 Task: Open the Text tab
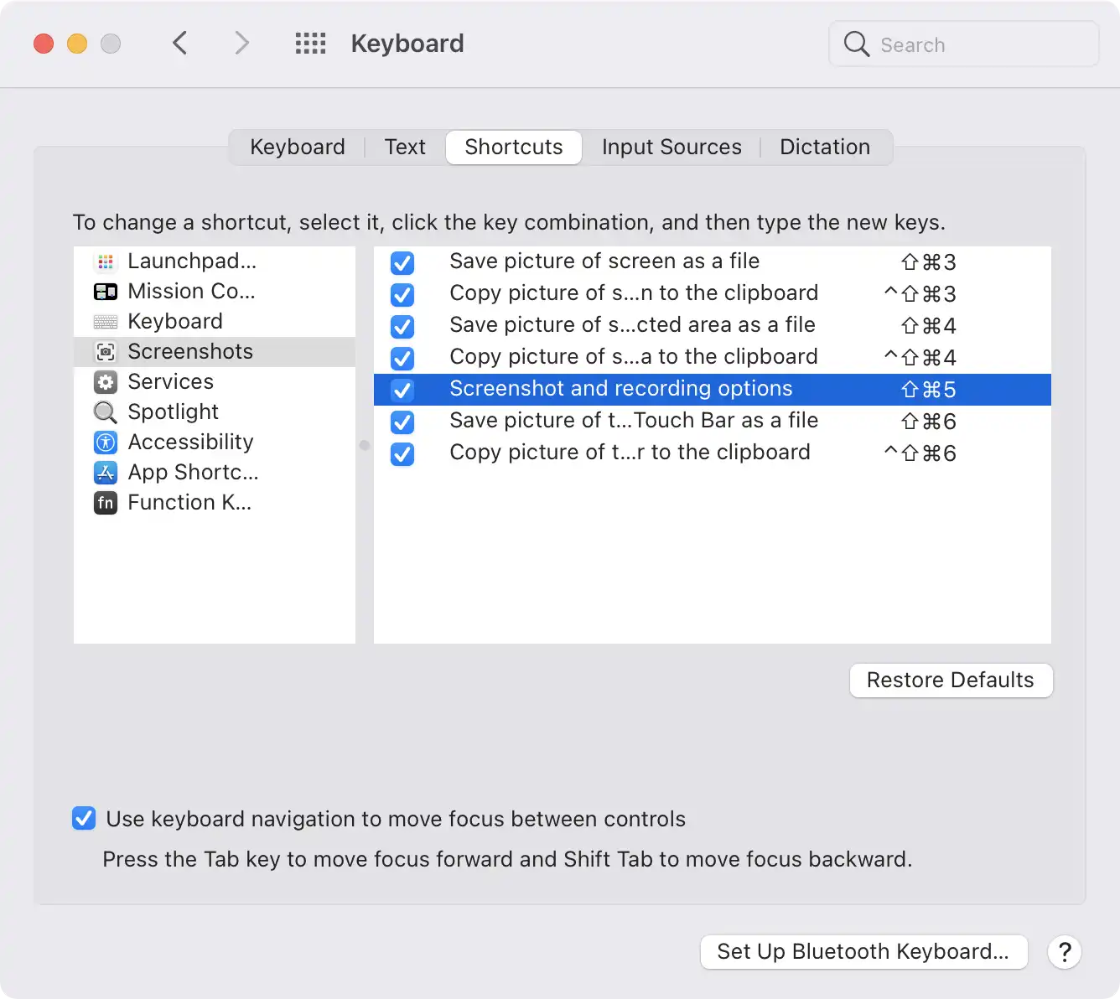pos(405,148)
